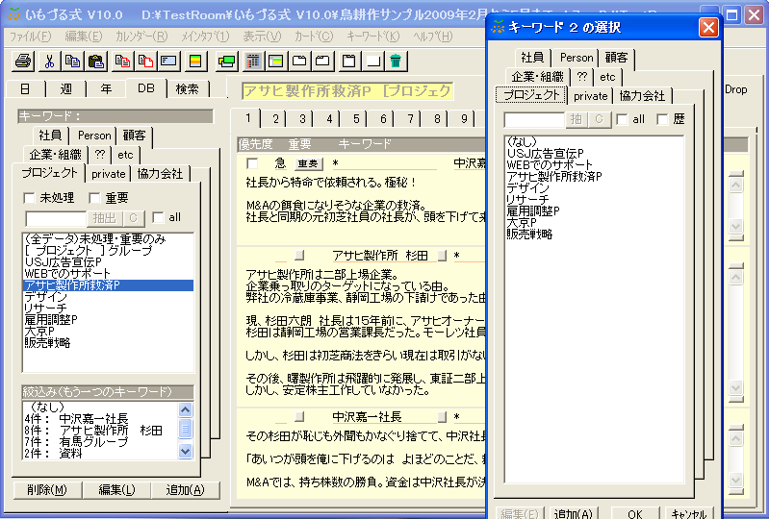
Task: Click the copy icon with red lined page
Action: [122, 62]
